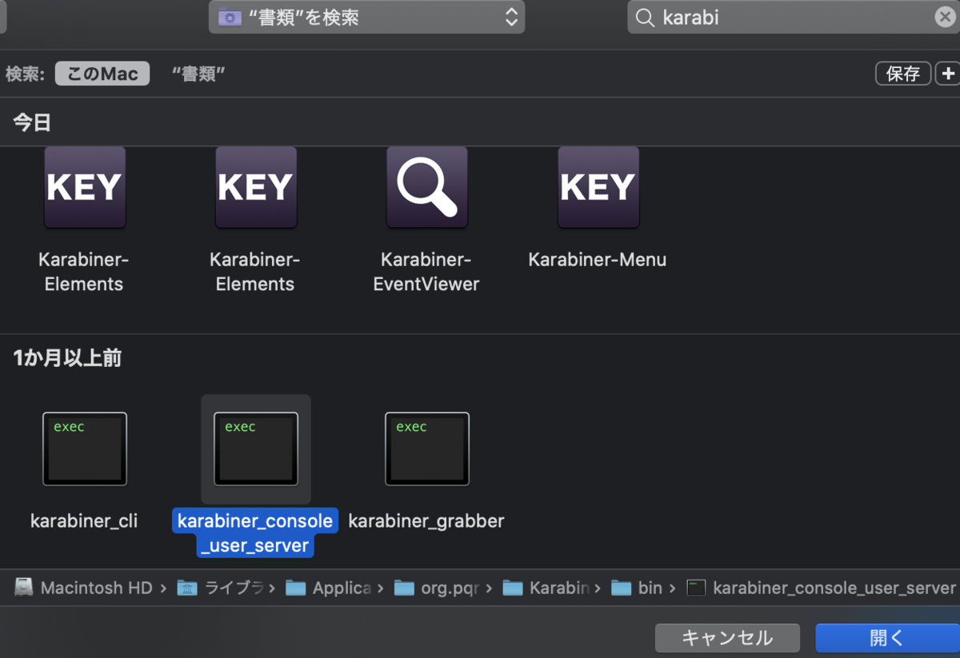Select the karabiner_cli exec file

pos(84,449)
